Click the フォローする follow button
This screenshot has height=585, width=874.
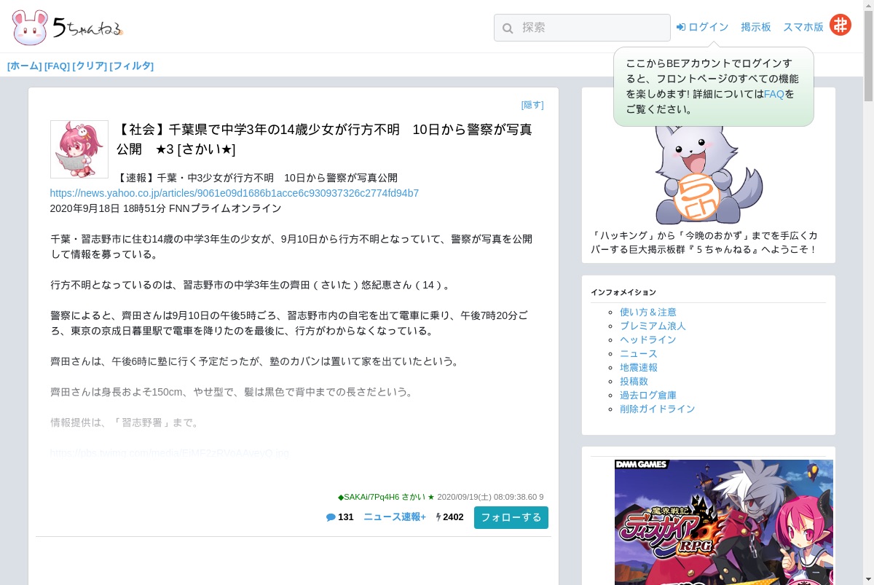(x=511, y=517)
